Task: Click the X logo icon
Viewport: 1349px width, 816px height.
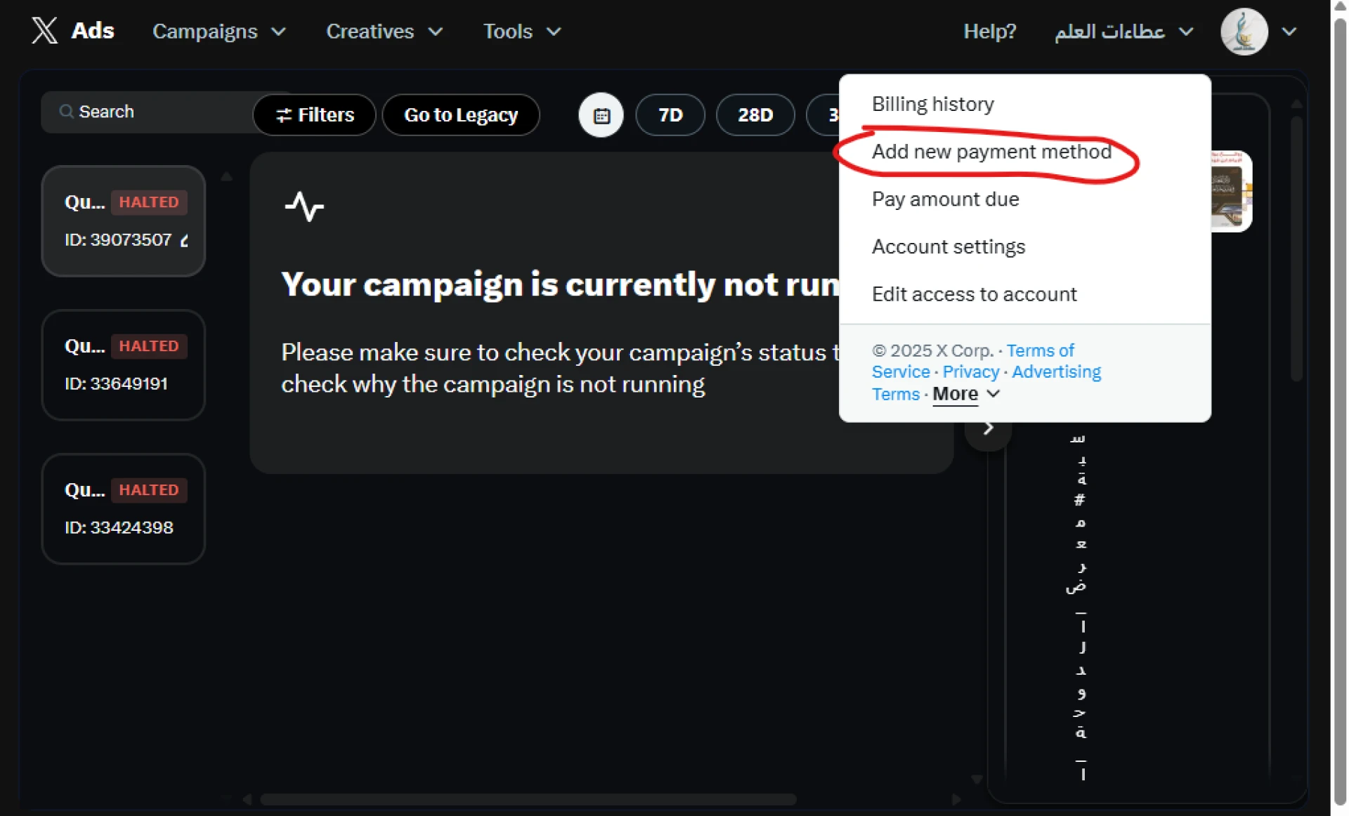Action: [44, 31]
